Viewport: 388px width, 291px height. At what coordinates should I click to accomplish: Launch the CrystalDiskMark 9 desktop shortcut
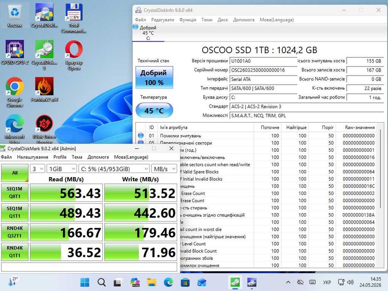[x=44, y=55]
